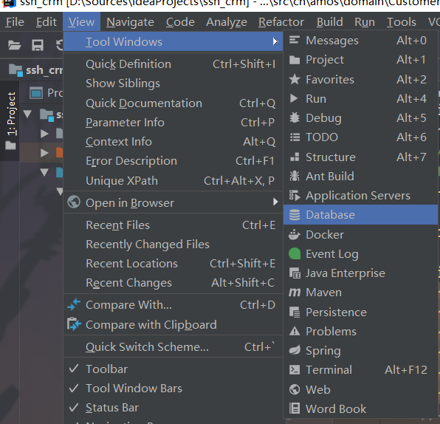Screen dimensions: 440x424
Task: Choose Context Info
Action: (173, 142)
